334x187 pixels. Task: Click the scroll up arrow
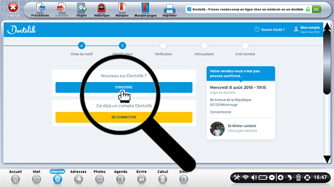tap(327, 26)
